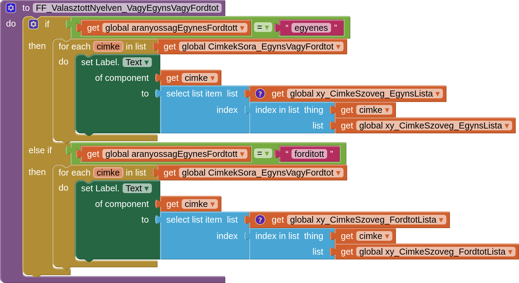The width and height of the screenshot is (519, 283).
Task: Click question mark icon beside xy_CimkeSzoveg_EgynsLista
Action: [260, 94]
